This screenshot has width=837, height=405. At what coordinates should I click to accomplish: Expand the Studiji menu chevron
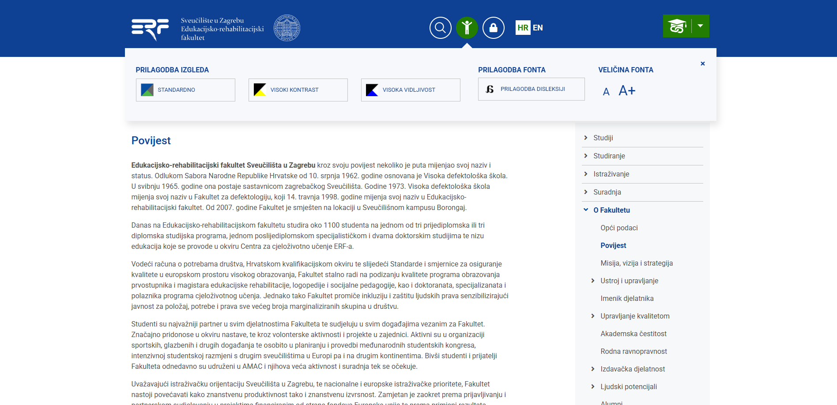(x=586, y=138)
